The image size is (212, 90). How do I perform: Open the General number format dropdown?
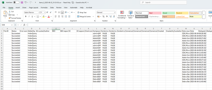click(114, 12)
